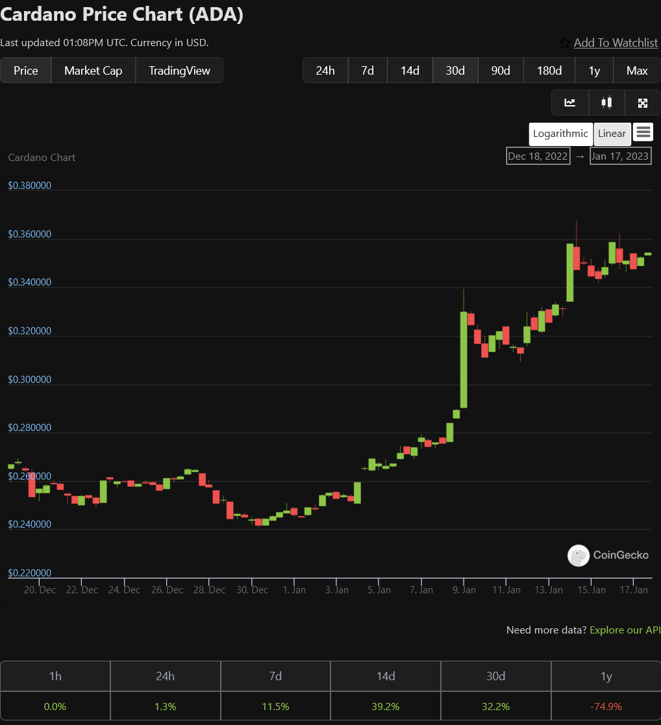Click the watchlist star icon
661x725 pixels.
point(565,43)
